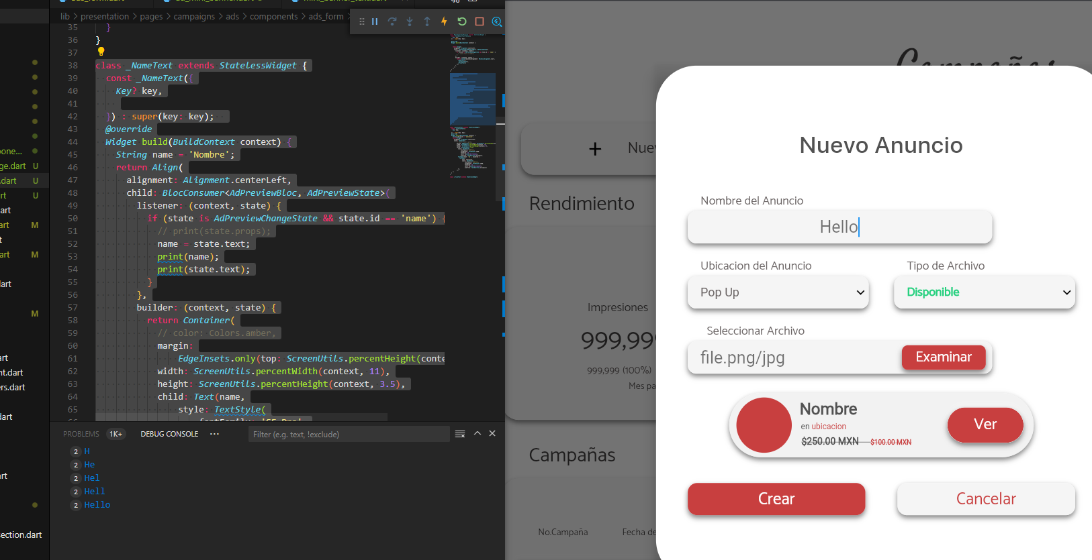Click into the Nombre del Anuncio field
Image resolution: width=1092 pixels, height=560 pixels.
839,227
